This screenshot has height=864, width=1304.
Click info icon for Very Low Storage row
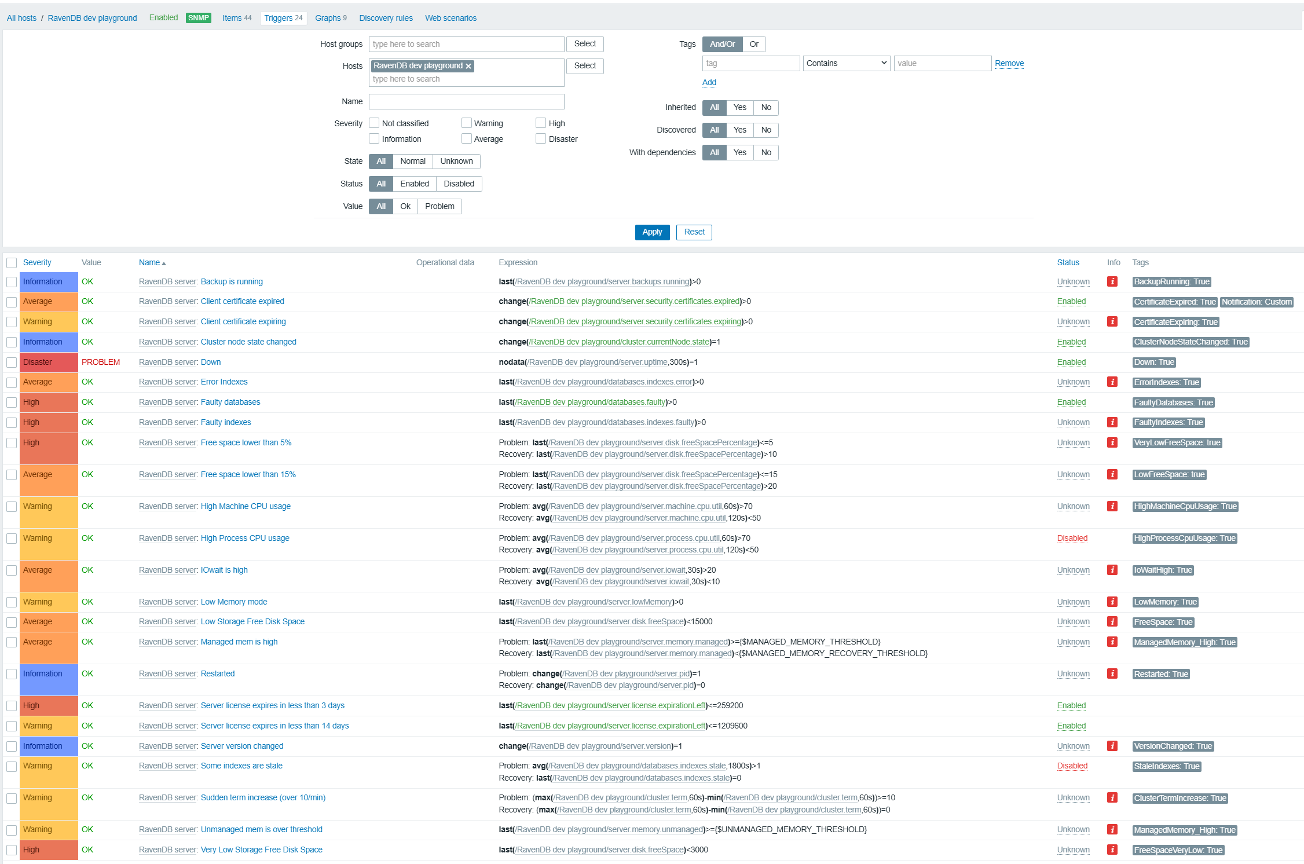pyautogui.click(x=1112, y=850)
